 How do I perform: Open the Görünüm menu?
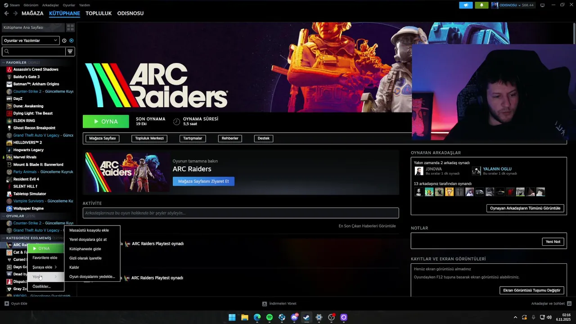[31, 5]
